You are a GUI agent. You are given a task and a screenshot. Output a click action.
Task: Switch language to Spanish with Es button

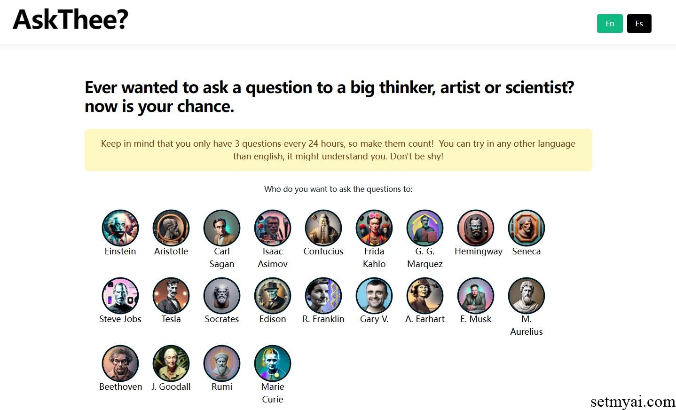pos(639,24)
